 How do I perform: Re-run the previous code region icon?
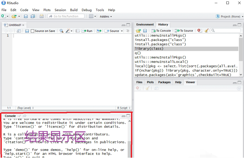(99, 31)
